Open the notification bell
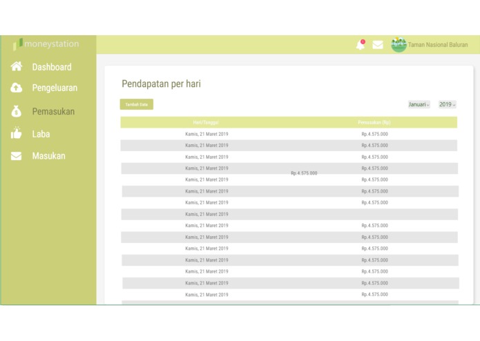The height and width of the screenshot is (341, 480). [x=361, y=45]
